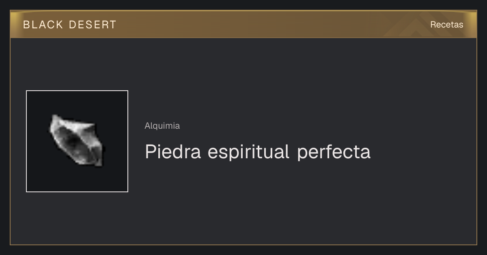The width and height of the screenshot is (487, 255).
Task: Open the white-bordered item thumbnail
Action: tap(77, 141)
